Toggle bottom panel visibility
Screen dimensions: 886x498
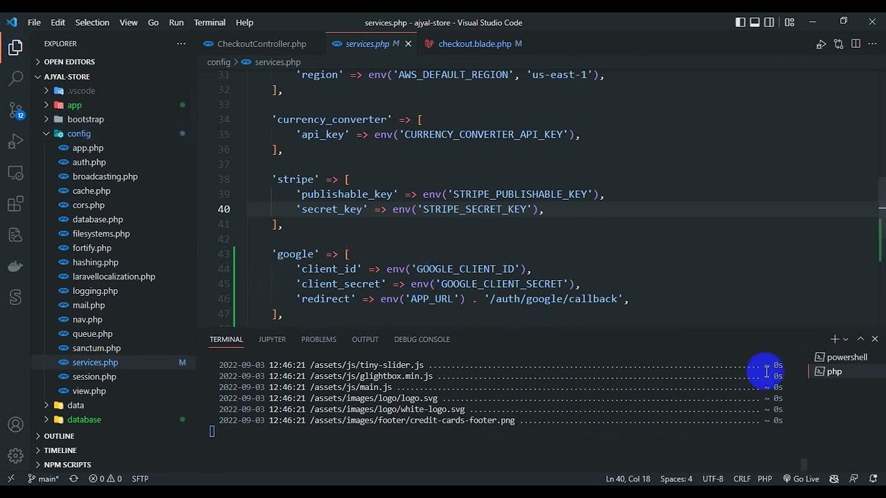click(x=755, y=22)
